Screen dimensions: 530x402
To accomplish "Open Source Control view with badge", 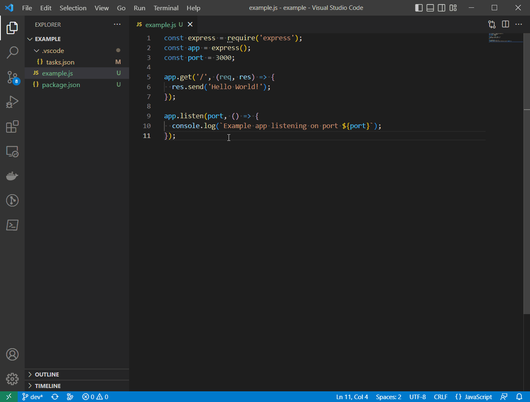I will pos(12,77).
